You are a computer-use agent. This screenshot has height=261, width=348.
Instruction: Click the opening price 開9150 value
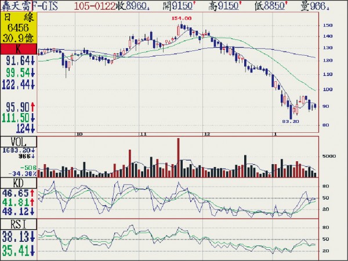pos(181,6)
